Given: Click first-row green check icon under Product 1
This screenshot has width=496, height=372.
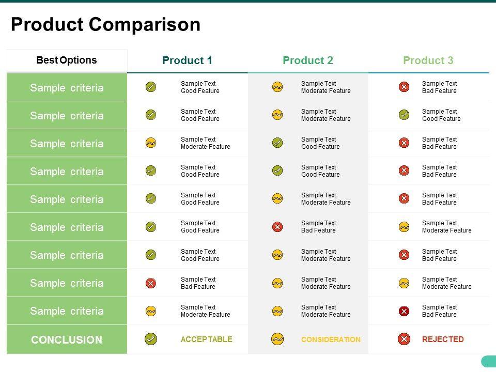Looking at the screenshot, I should point(151,87).
